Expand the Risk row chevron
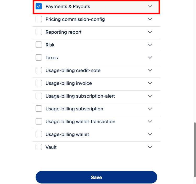196x184 pixels. (x=150, y=45)
